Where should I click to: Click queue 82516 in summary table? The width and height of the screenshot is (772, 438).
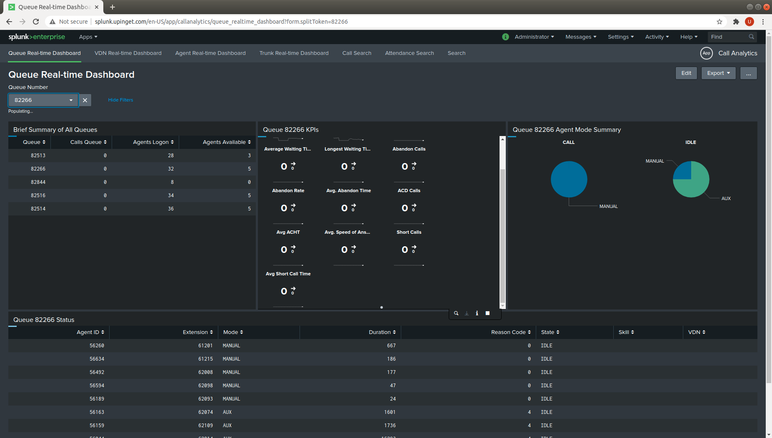coord(38,195)
